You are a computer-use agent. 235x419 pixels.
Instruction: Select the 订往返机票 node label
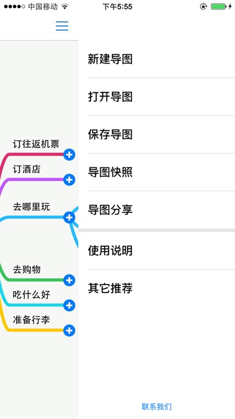pyautogui.click(x=36, y=144)
